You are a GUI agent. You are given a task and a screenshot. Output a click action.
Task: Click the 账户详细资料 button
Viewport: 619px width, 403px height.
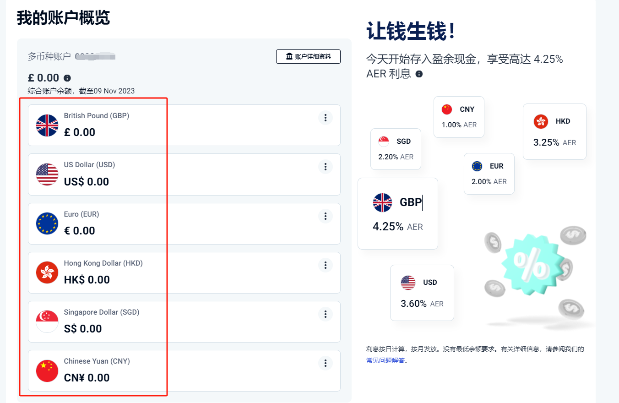pyautogui.click(x=308, y=56)
